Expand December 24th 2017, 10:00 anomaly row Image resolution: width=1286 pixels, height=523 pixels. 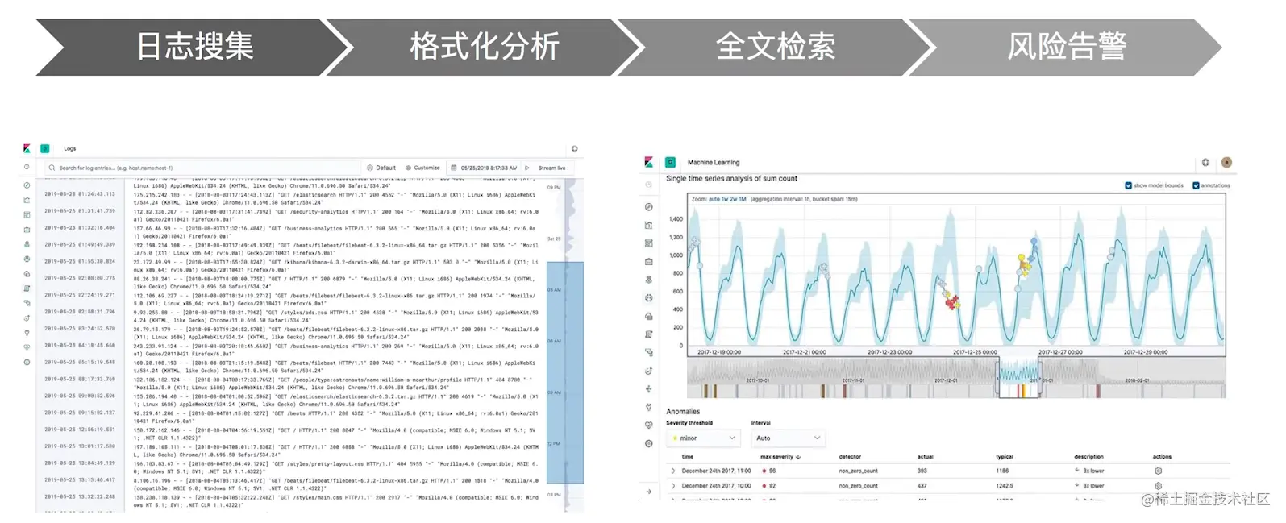tap(673, 486)
